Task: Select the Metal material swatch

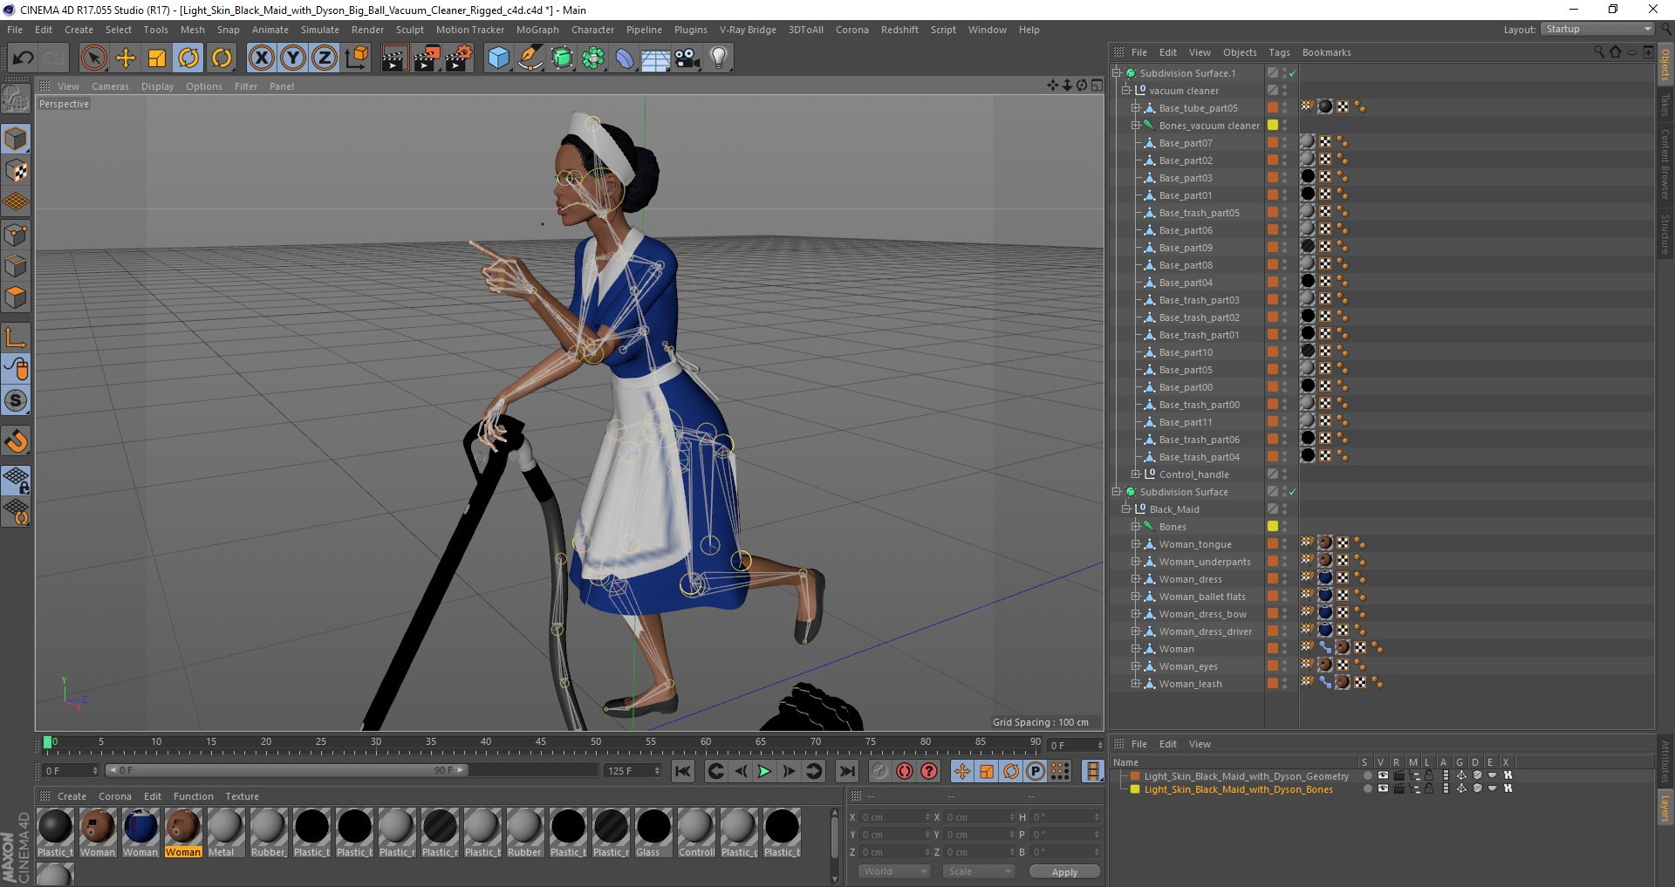Action: point(225,832)
